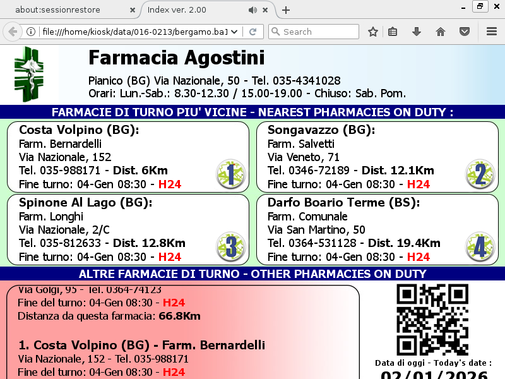Screen dimensions: 505x379
Task: Click the Pocket save icon
Action: (x=464, y=32)
